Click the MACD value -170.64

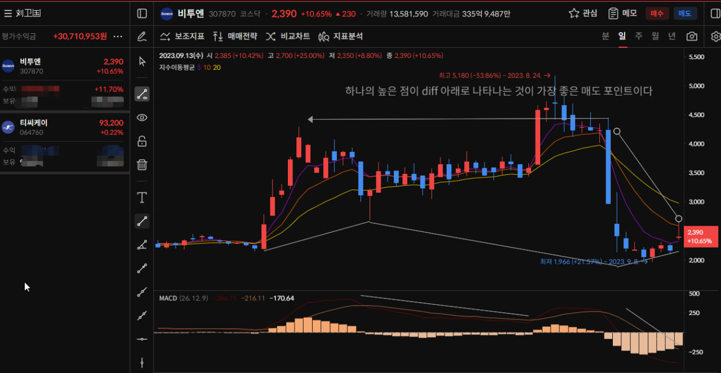[x=282, y=298]
